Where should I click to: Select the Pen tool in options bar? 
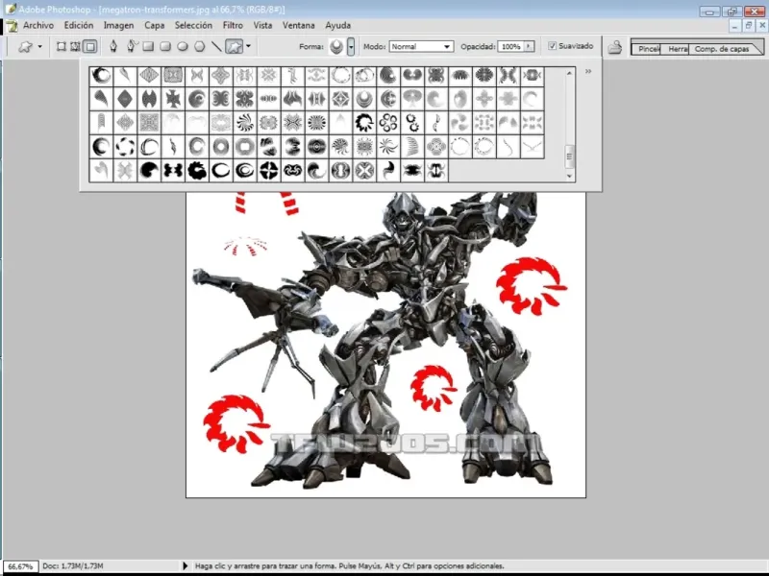point(114,46)
